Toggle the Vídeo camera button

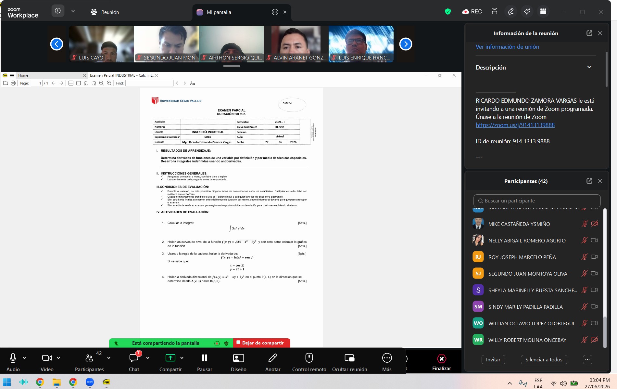pos(47,358)
